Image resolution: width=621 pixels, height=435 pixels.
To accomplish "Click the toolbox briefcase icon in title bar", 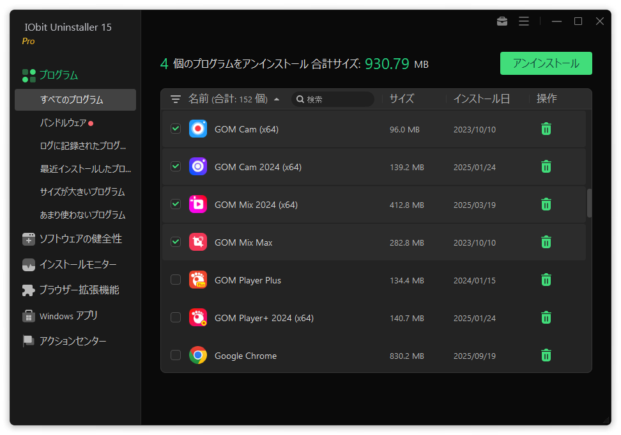I will click(502, 21).
